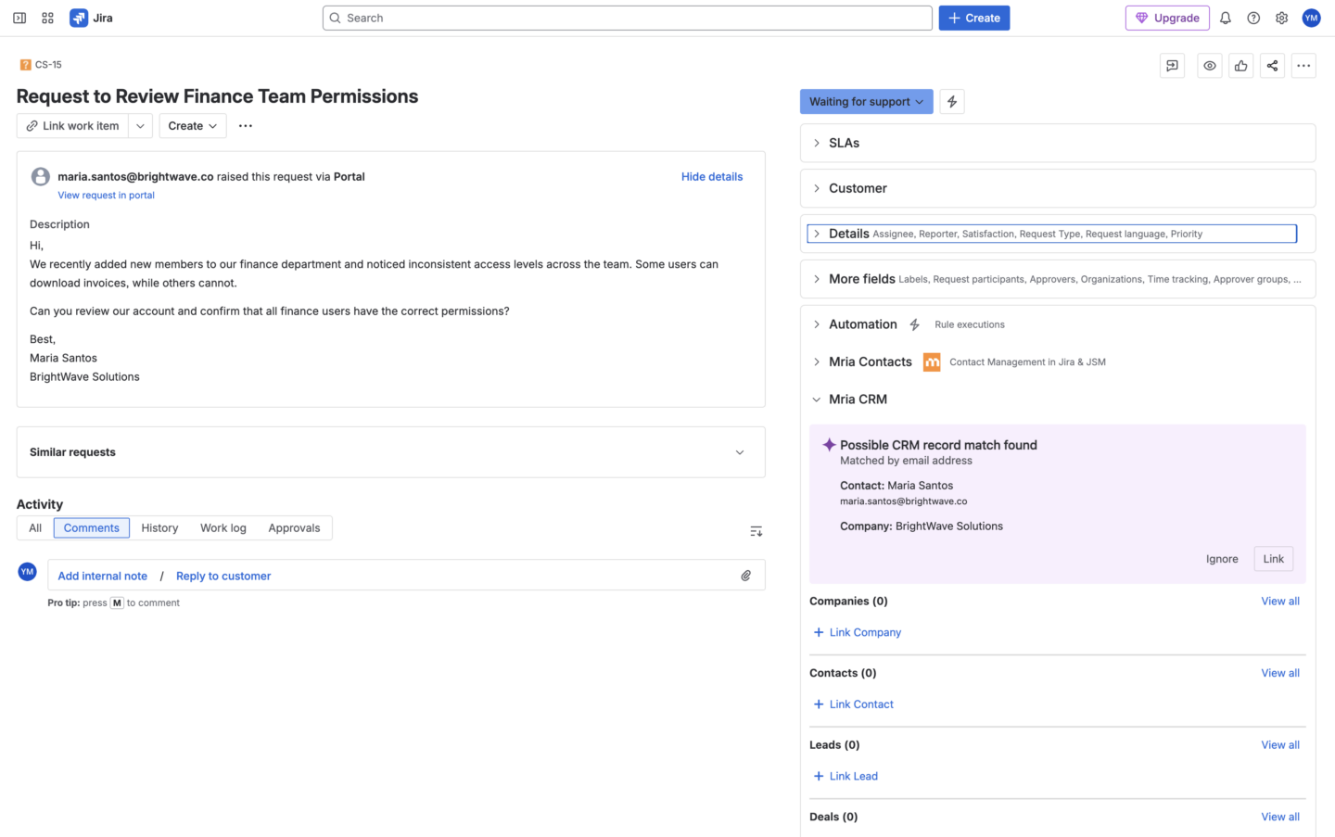The width and height of the screenshot is (1335, 837).
Task: Collapse the Mria CRM panel
Action: (x=816, y=399)
